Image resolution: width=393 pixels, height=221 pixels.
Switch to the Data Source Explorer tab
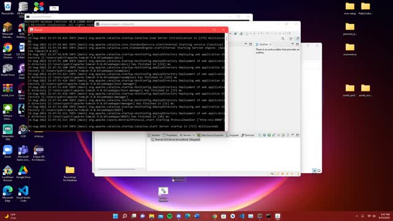tap(210, 135)
